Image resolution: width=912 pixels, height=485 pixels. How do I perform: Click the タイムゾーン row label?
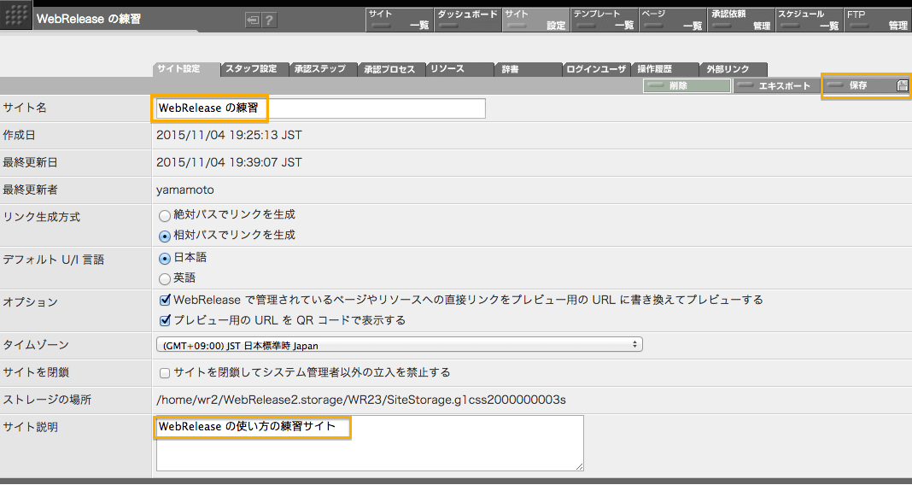36,344
